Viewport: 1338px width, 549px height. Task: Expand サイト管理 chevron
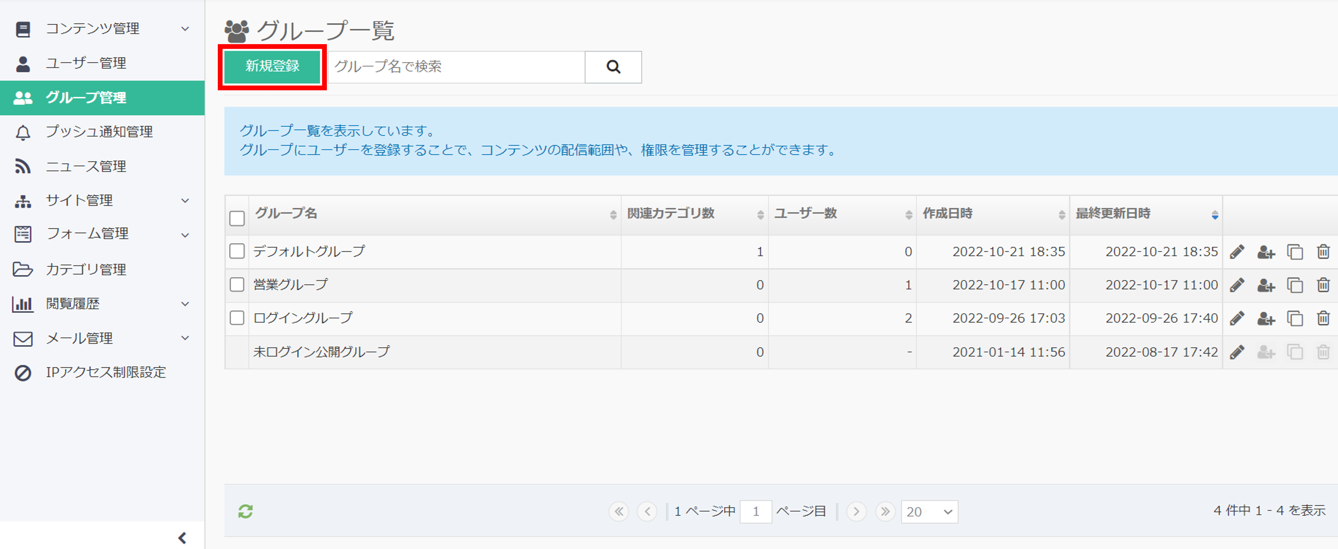(185, 200)
